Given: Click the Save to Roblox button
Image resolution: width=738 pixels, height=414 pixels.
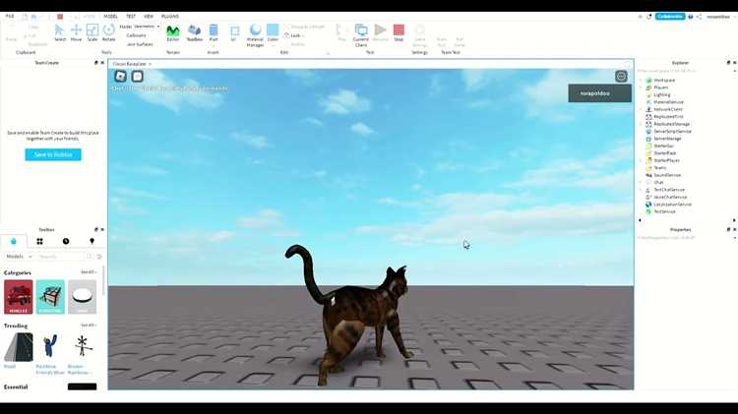Looking at the screenshot, I should click(x=53, y=154).
